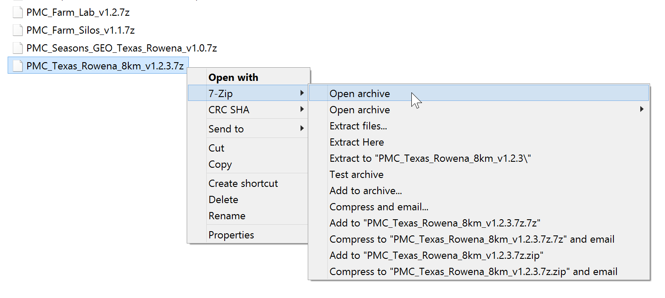Click file icon of PMC_Texas_Rowena_8km_v1.2.3.7z
The image size is (665, 298).
[x=17, y=66]
